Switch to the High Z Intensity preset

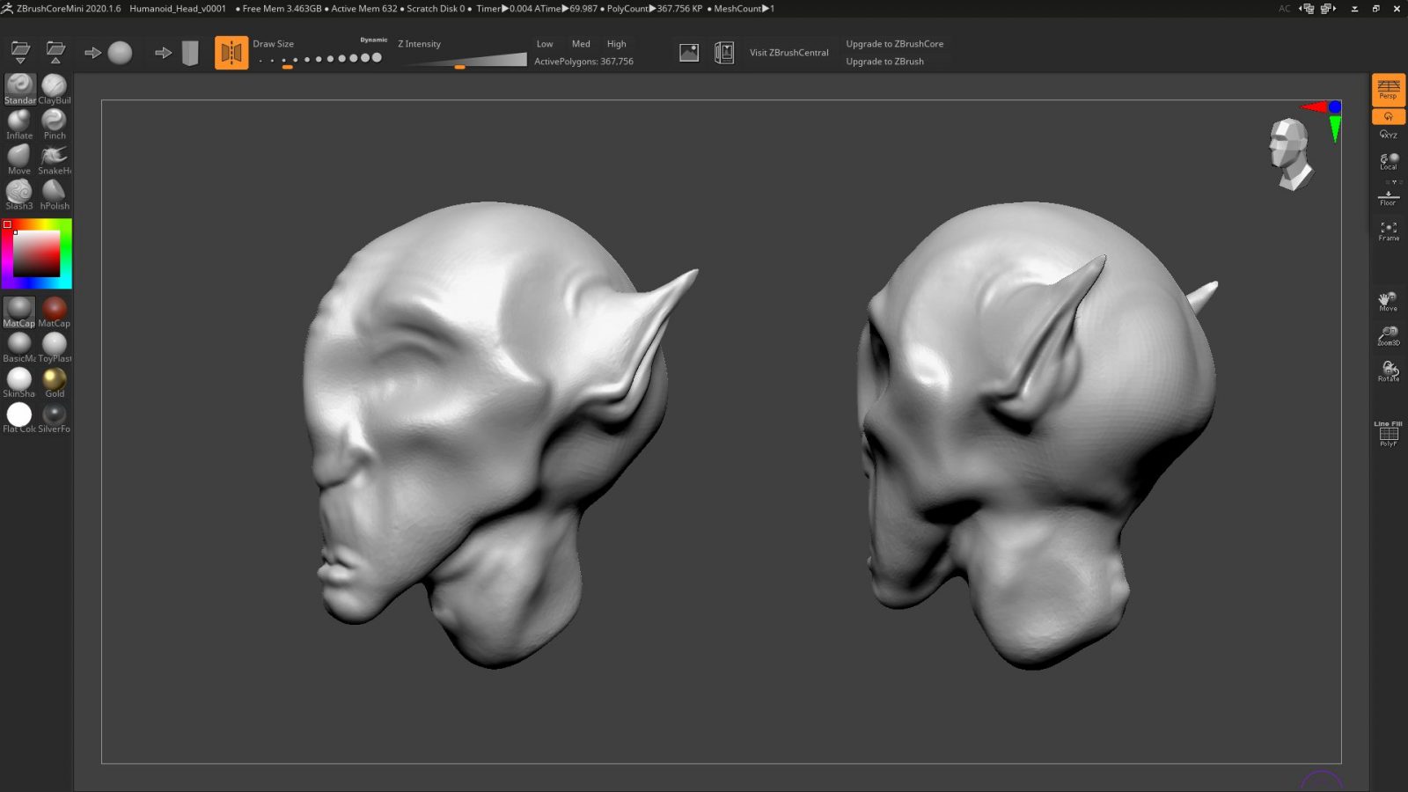(615, 43)
